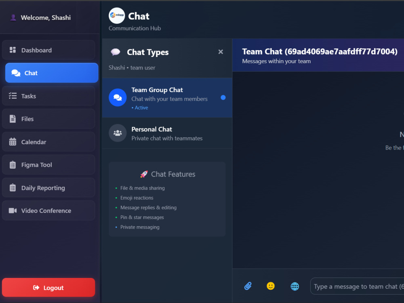Screen dimensions: 404x303
Task: Open Daily Reporting page
Action: [x=48, y=187]
